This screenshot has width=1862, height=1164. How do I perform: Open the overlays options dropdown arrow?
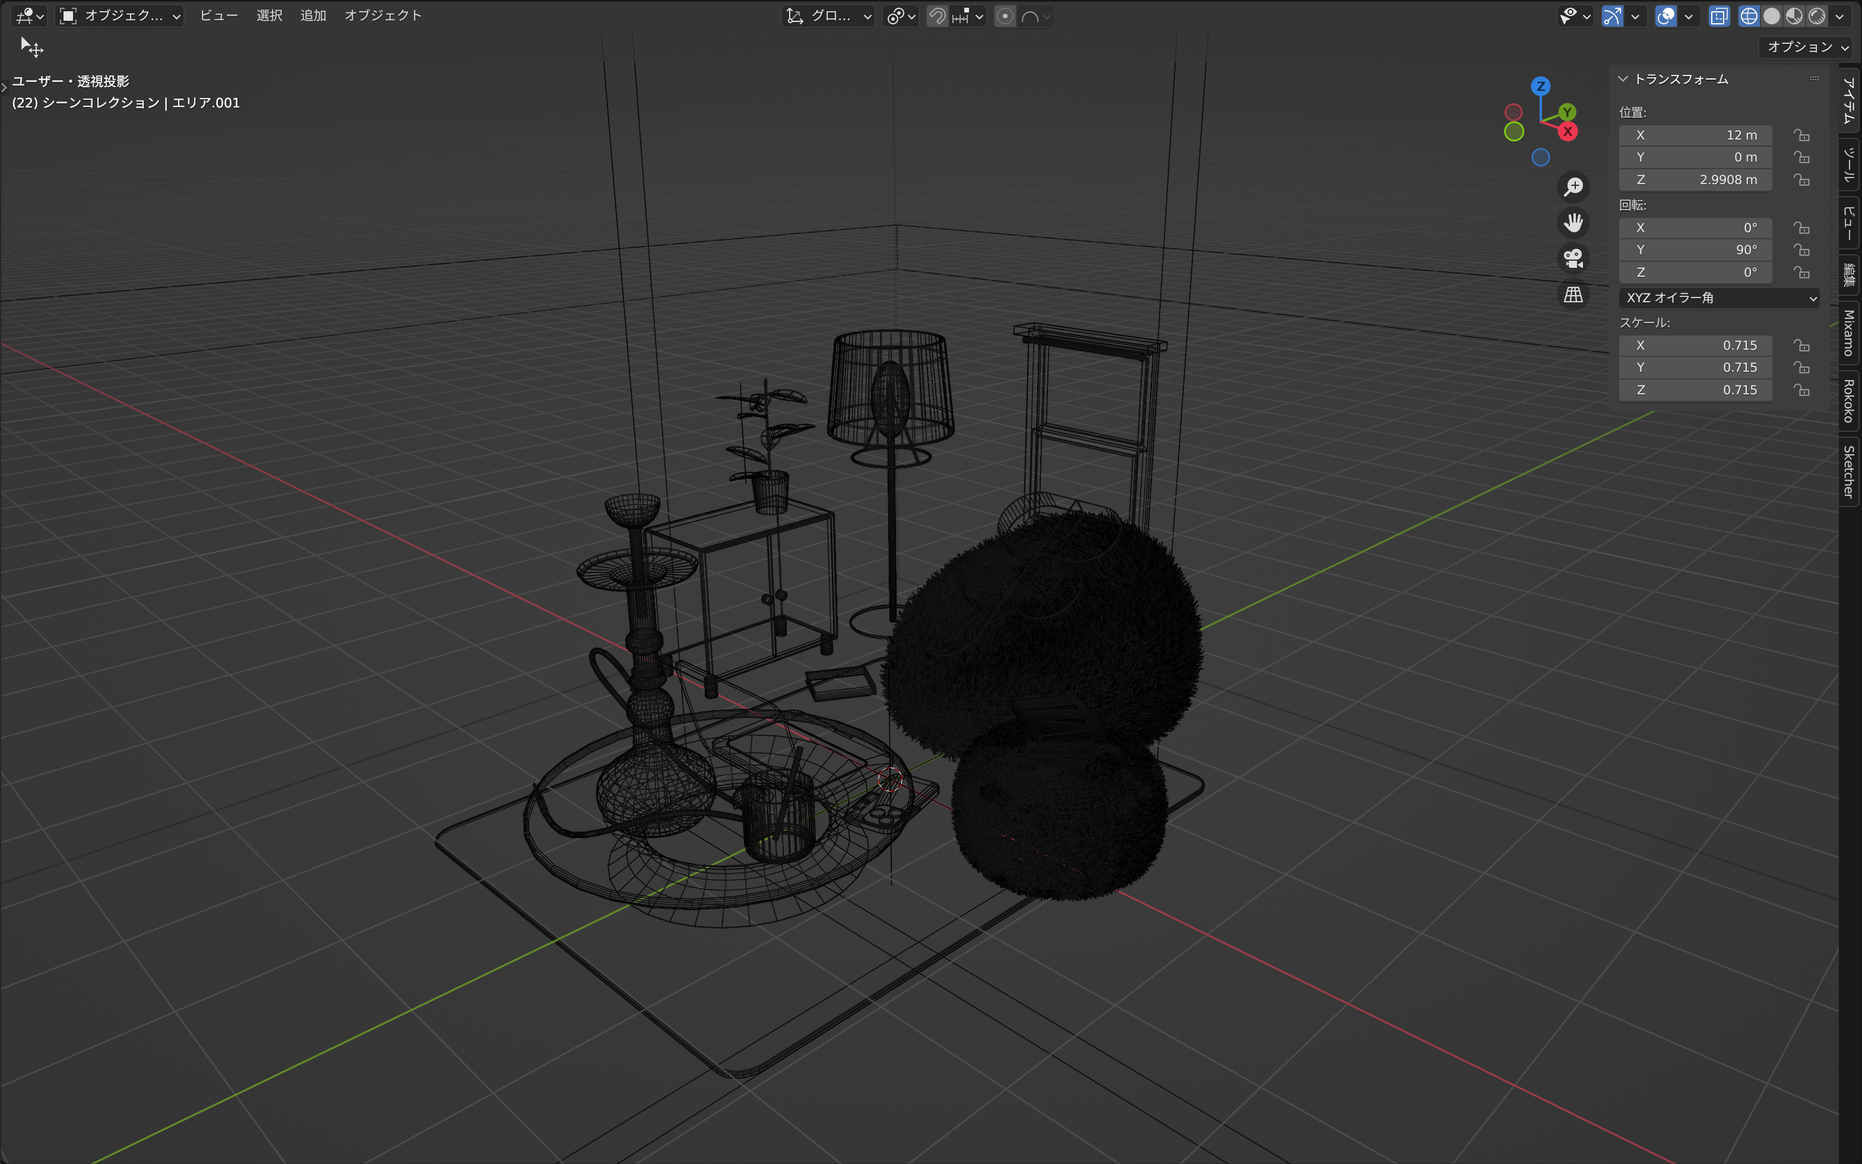1689,15
